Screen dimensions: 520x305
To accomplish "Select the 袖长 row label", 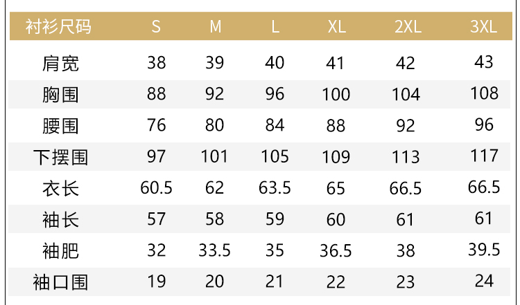I will (x=60, y=219).
